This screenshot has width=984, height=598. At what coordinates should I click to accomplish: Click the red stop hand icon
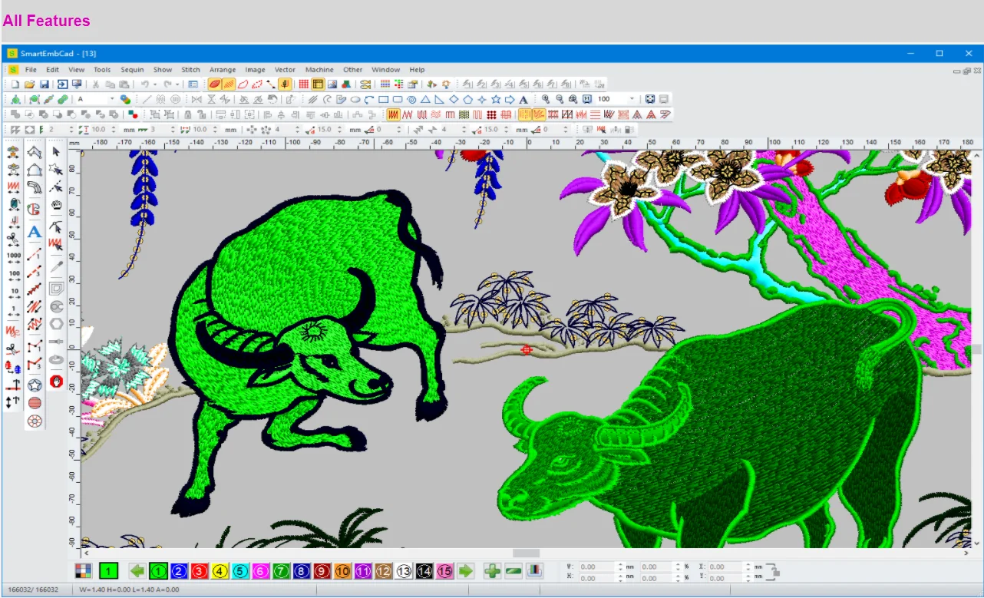click(x=56, y=381)
